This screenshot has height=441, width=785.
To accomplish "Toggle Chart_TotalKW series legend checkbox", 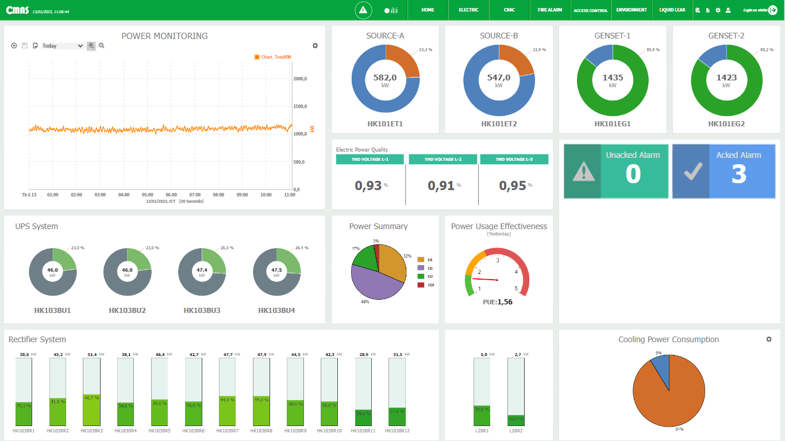I will [257, 57].
